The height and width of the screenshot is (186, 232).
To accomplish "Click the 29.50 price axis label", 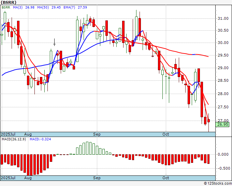I will (223, 55).
